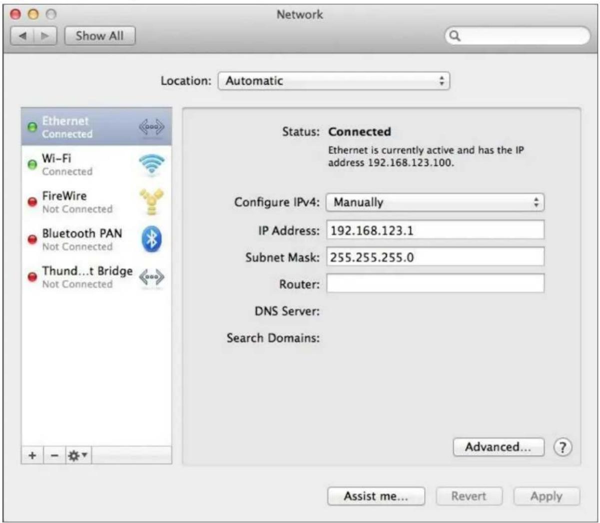Click the Wi-Fi signal icon
600x523 pixels.
[x=151, y=165]
